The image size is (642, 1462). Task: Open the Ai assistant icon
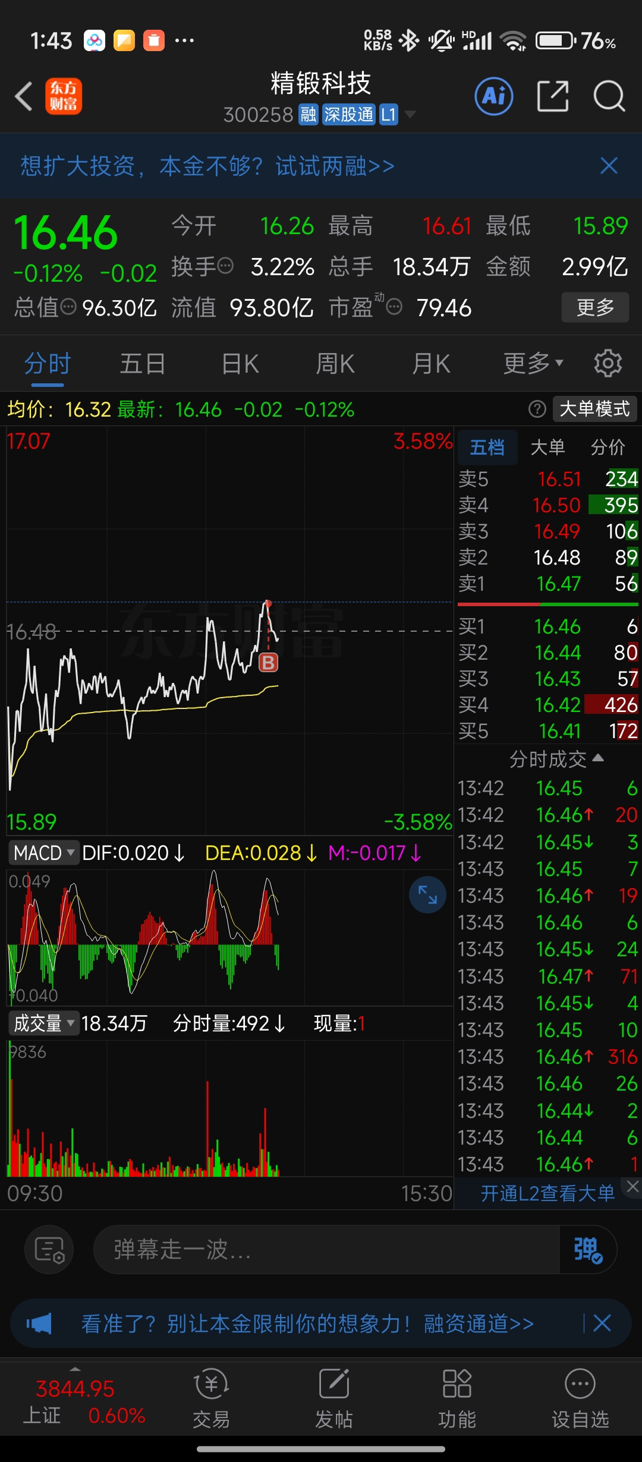coord(494,96)
